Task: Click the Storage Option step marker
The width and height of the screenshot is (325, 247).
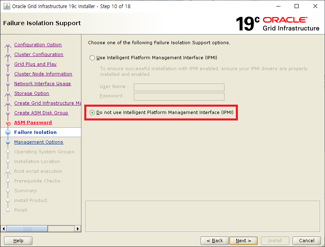Action: coord(8,94)
